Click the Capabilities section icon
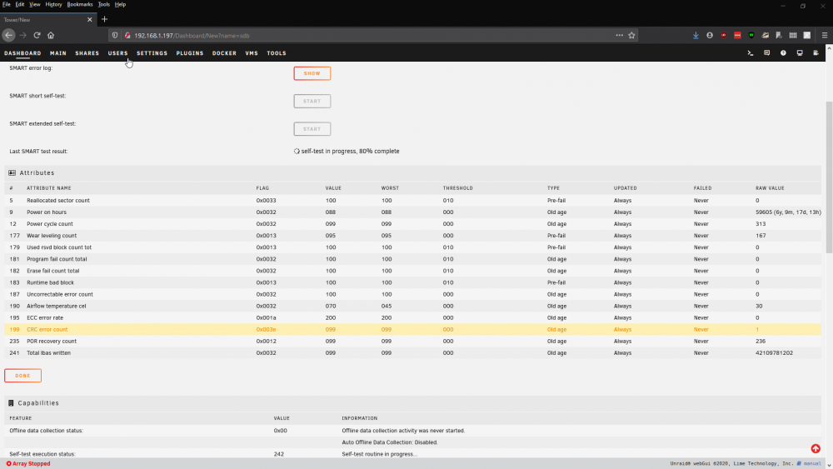833x469 pixels. [11, 403]
